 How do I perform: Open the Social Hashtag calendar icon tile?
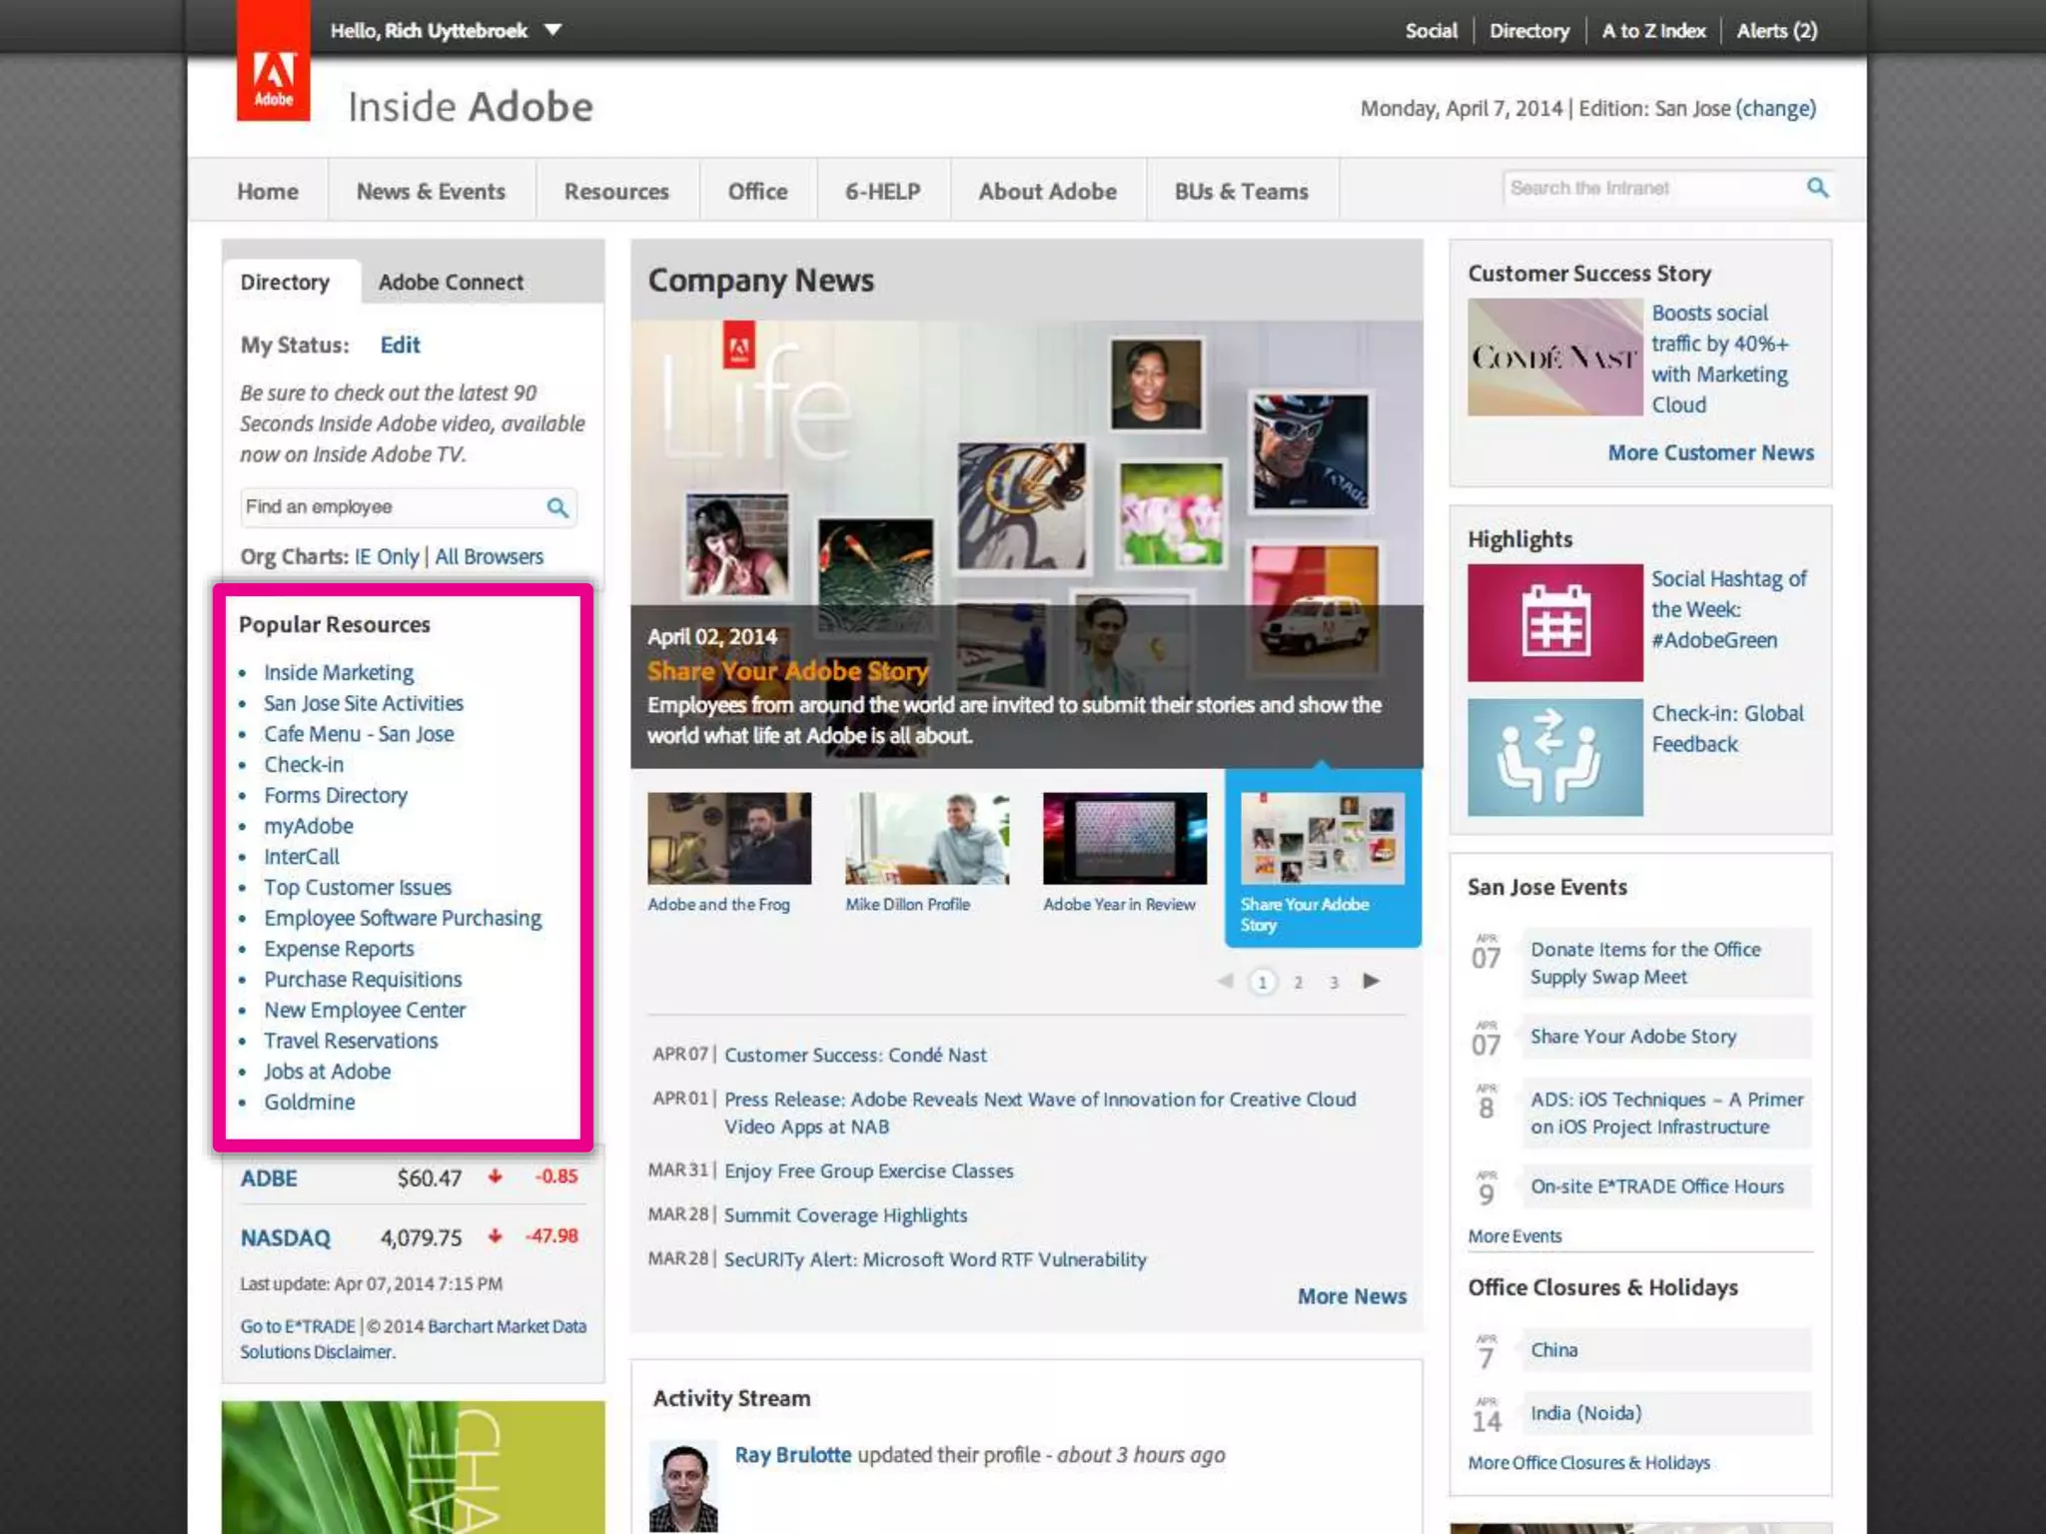click(1554, 622)
